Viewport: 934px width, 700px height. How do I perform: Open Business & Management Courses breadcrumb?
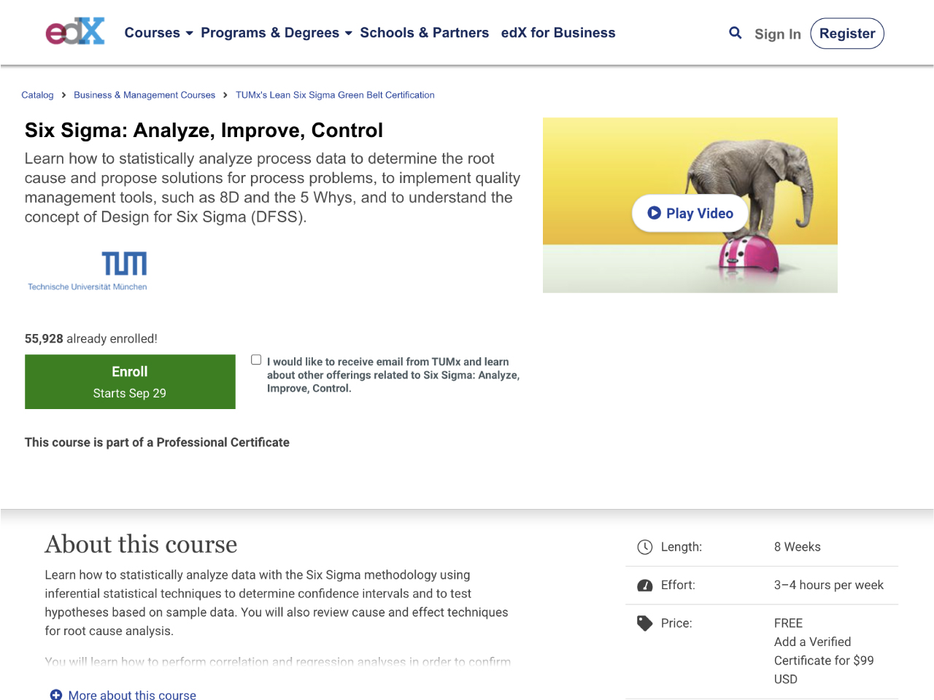pyautogui.click(x=144, y=95)
